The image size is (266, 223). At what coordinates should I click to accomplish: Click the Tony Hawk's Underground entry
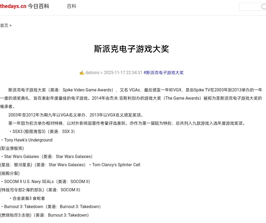[27, 140]
